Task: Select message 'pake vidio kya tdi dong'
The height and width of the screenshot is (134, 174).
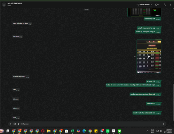Action: (22, 24)
